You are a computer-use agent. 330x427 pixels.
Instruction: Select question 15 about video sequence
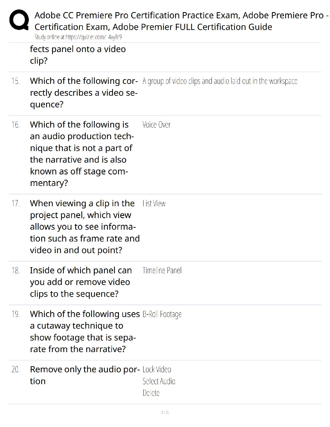tap(84, 92)
